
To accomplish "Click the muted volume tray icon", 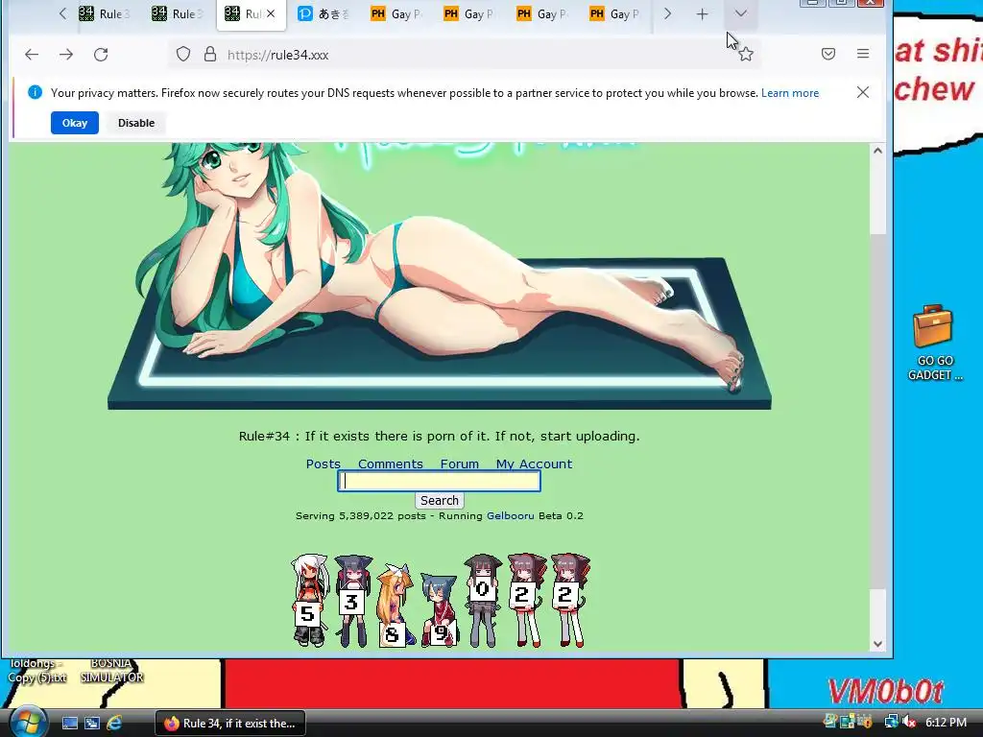I will point(908,722).
